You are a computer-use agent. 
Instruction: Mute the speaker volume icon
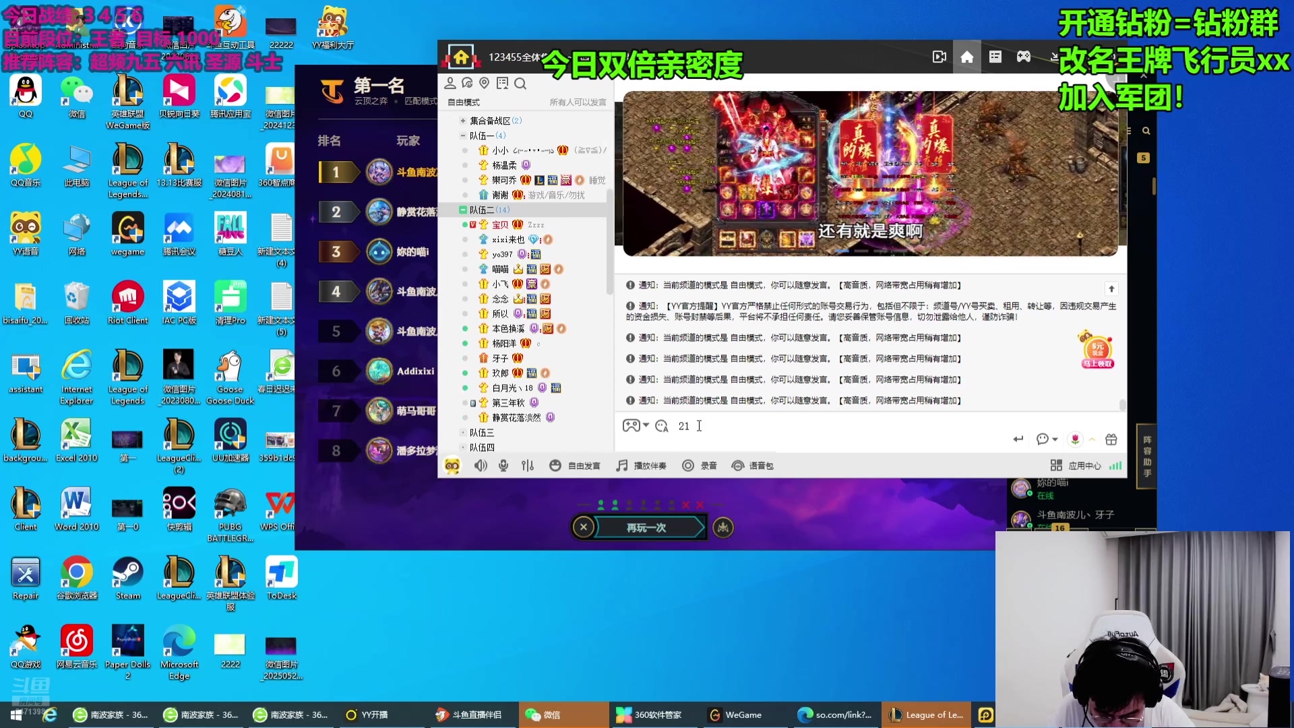coord(481,466)
